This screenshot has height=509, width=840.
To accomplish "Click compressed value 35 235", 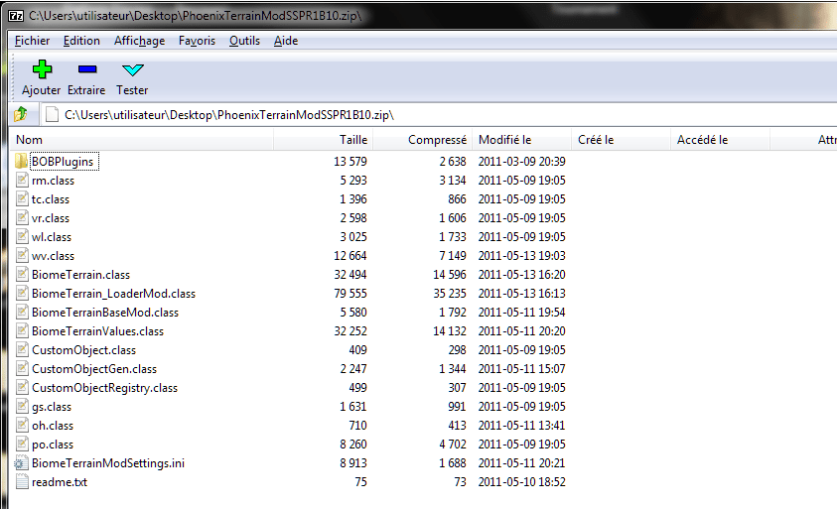I will click(450, 294).
